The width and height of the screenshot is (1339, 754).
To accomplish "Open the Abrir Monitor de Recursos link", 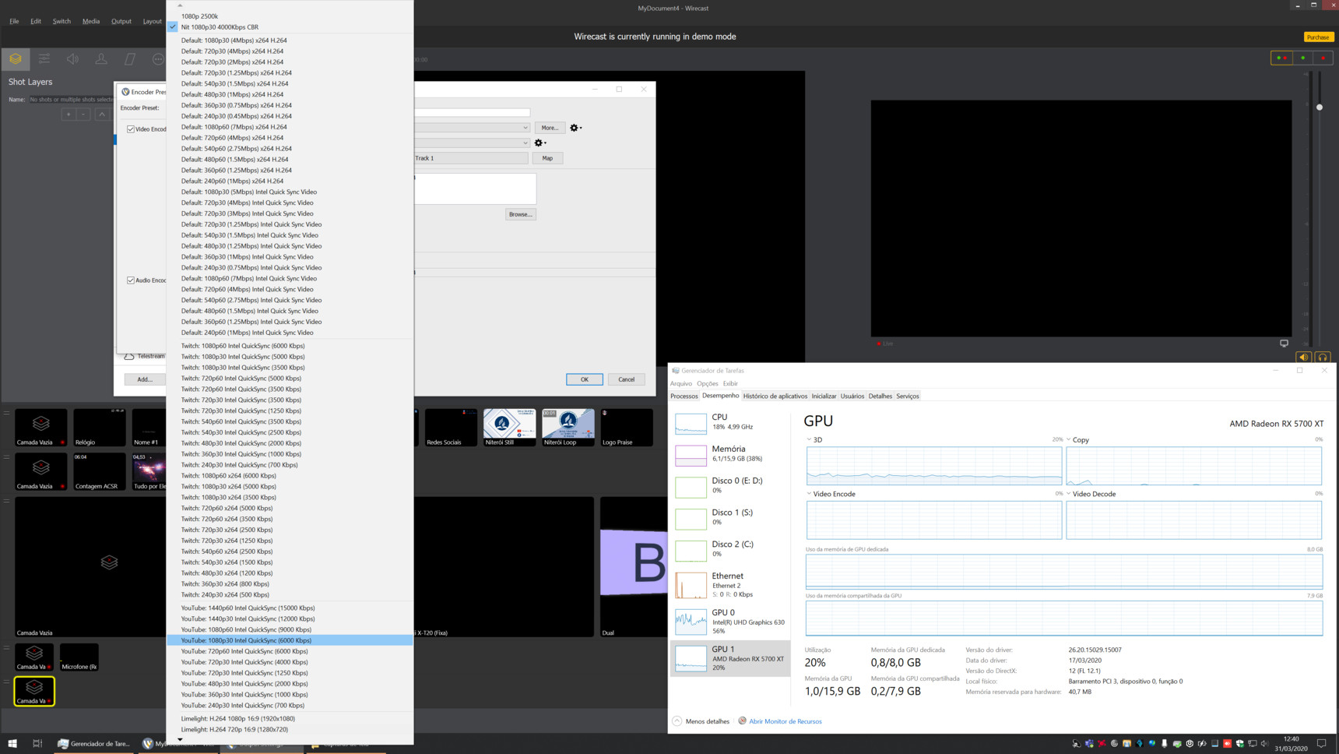I will point(785,721).
